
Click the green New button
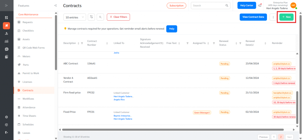(x=286, y=17)
